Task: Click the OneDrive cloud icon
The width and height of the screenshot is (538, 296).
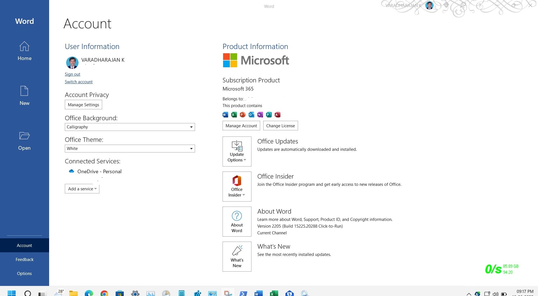Action: coord(72,171)
